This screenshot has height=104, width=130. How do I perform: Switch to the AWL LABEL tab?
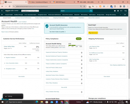tap(88, 2)
